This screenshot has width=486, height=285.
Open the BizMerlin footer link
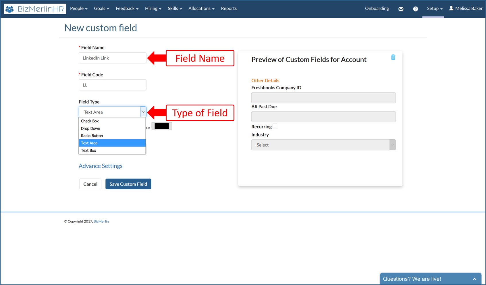[101, 222]
